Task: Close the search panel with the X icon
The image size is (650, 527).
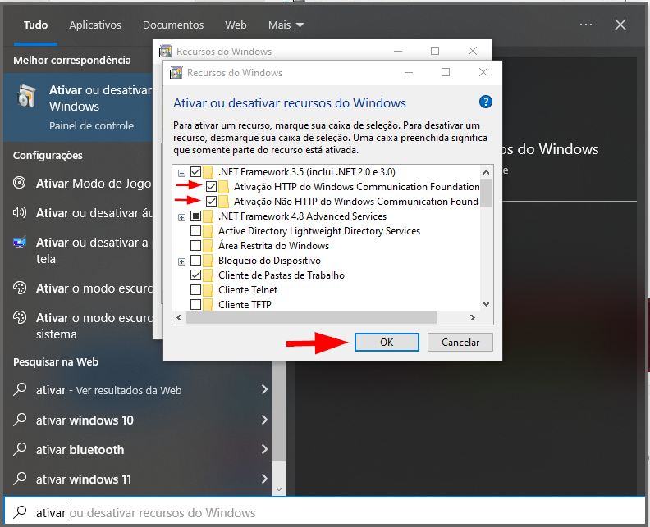Action: (x=620, y=25)
